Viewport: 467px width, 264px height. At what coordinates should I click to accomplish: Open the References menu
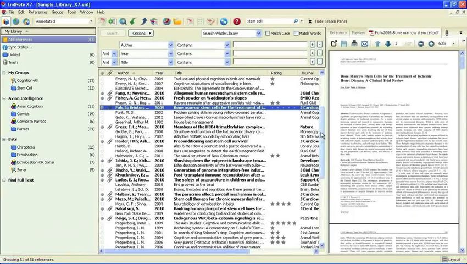coord(38,12)
